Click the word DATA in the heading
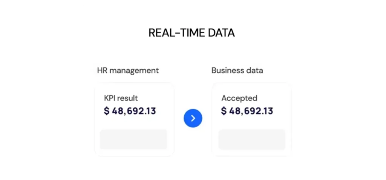Screen dimensions: 386x180 (x=221, y=33)
